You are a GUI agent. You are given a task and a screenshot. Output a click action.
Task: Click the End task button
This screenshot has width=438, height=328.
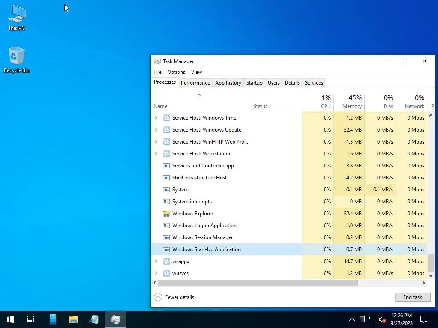coord(413,297)
